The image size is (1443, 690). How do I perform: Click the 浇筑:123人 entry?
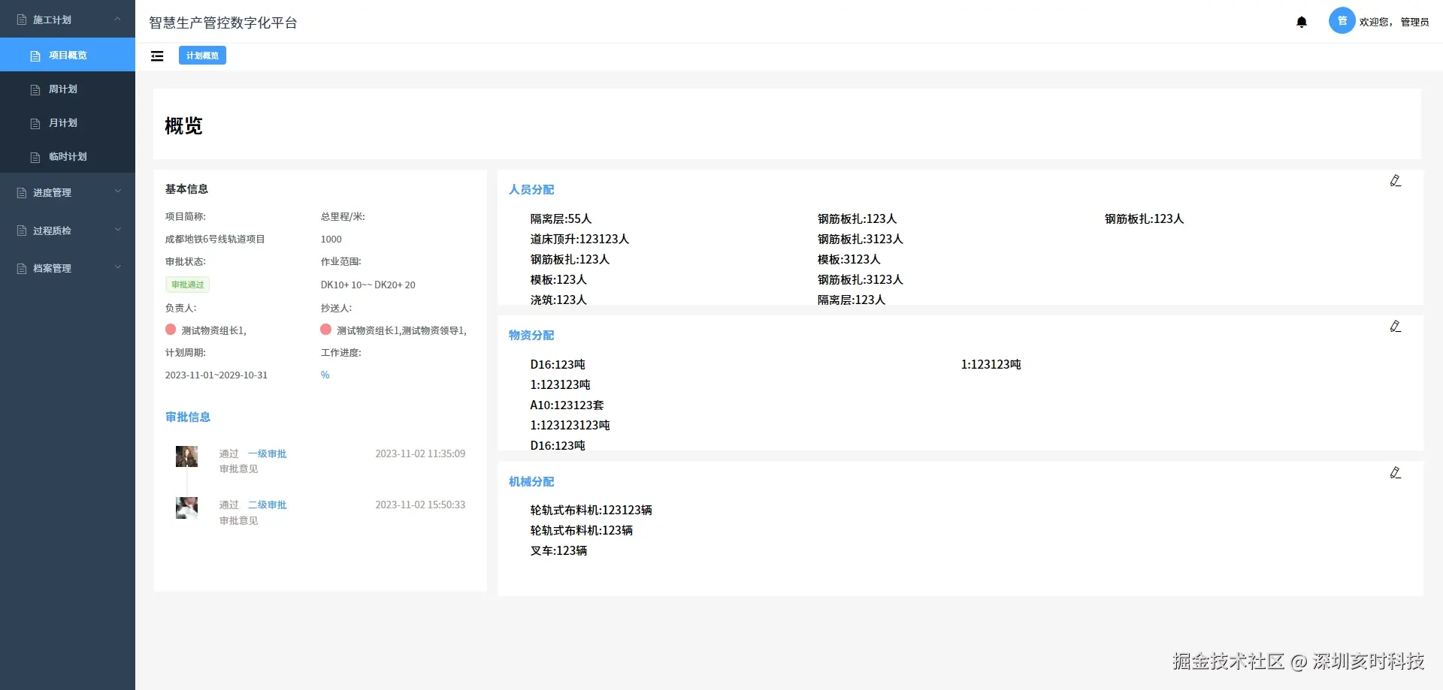click(x=558, y=299)
